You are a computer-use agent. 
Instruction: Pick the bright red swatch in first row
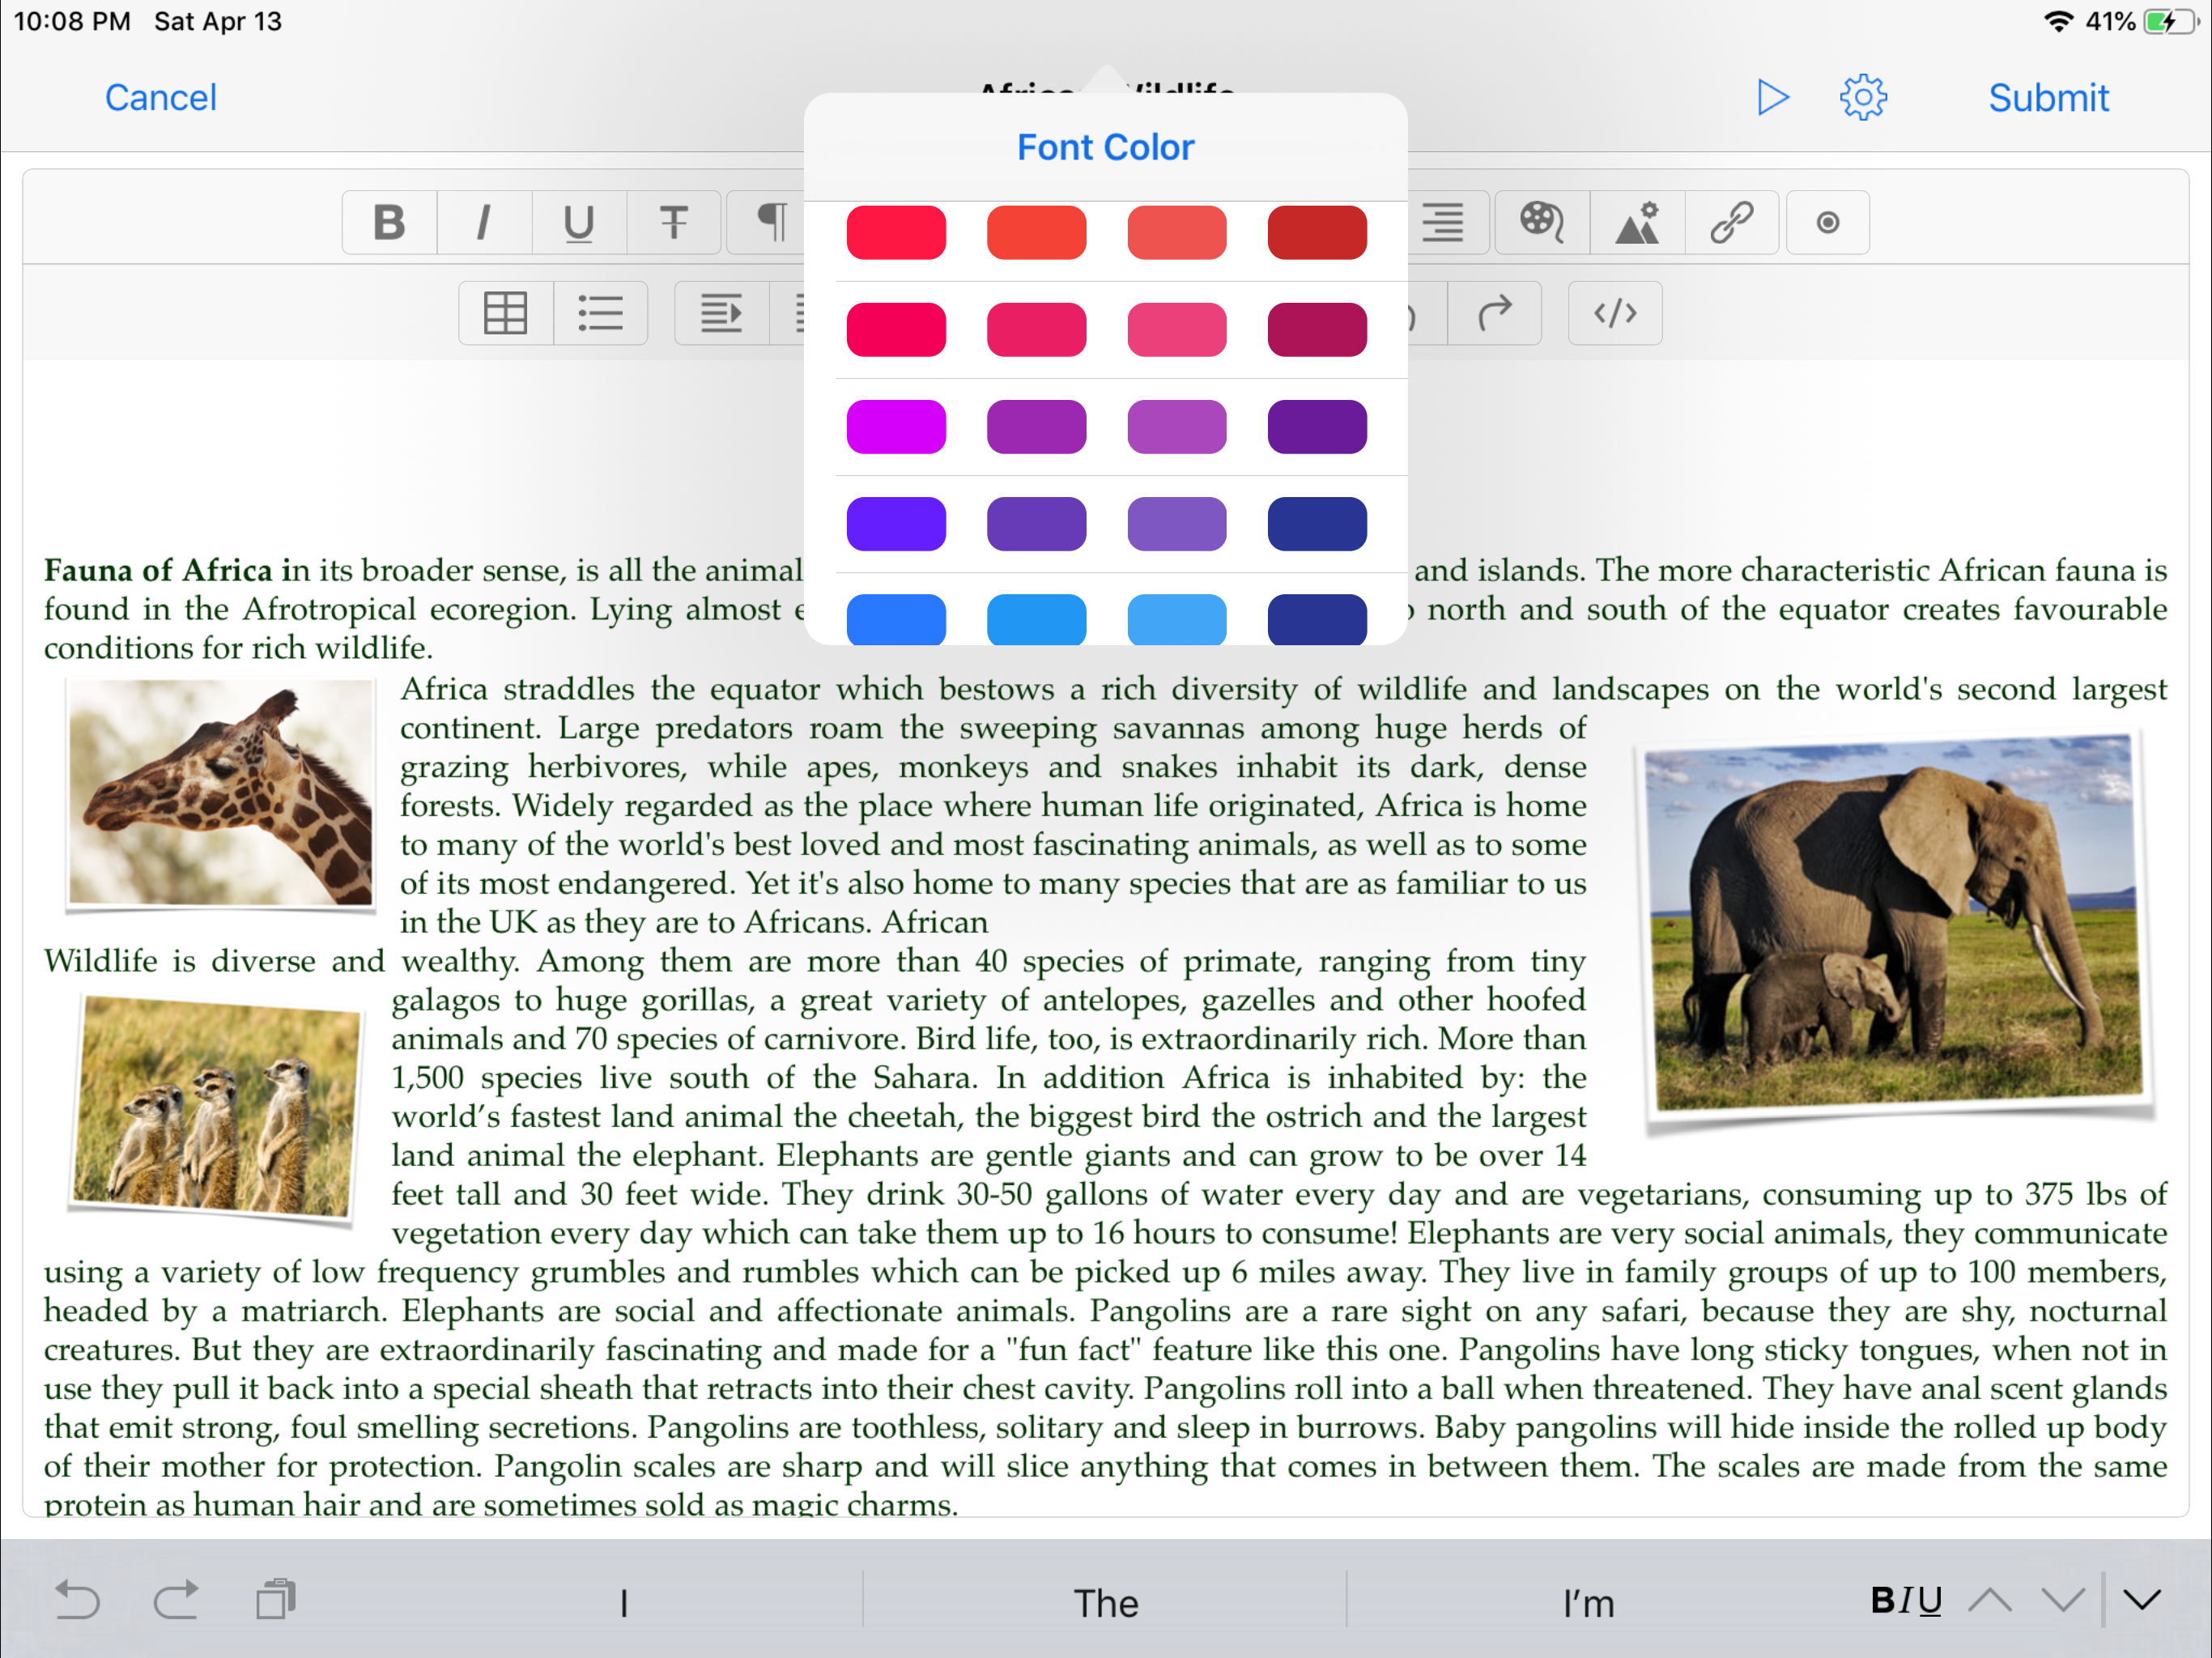point(896,233)
